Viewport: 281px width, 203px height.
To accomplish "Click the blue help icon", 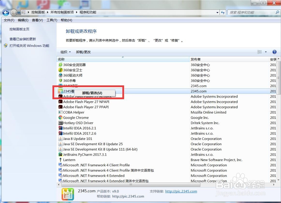I will tap(274, 52).
